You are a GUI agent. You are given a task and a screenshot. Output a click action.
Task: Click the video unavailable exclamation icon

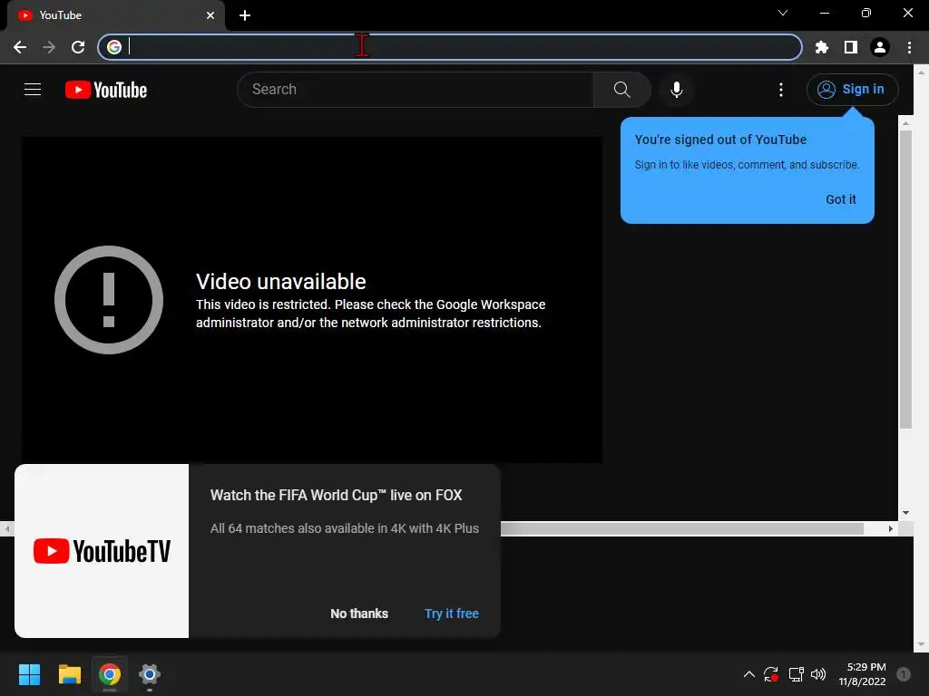coord(109,300)
